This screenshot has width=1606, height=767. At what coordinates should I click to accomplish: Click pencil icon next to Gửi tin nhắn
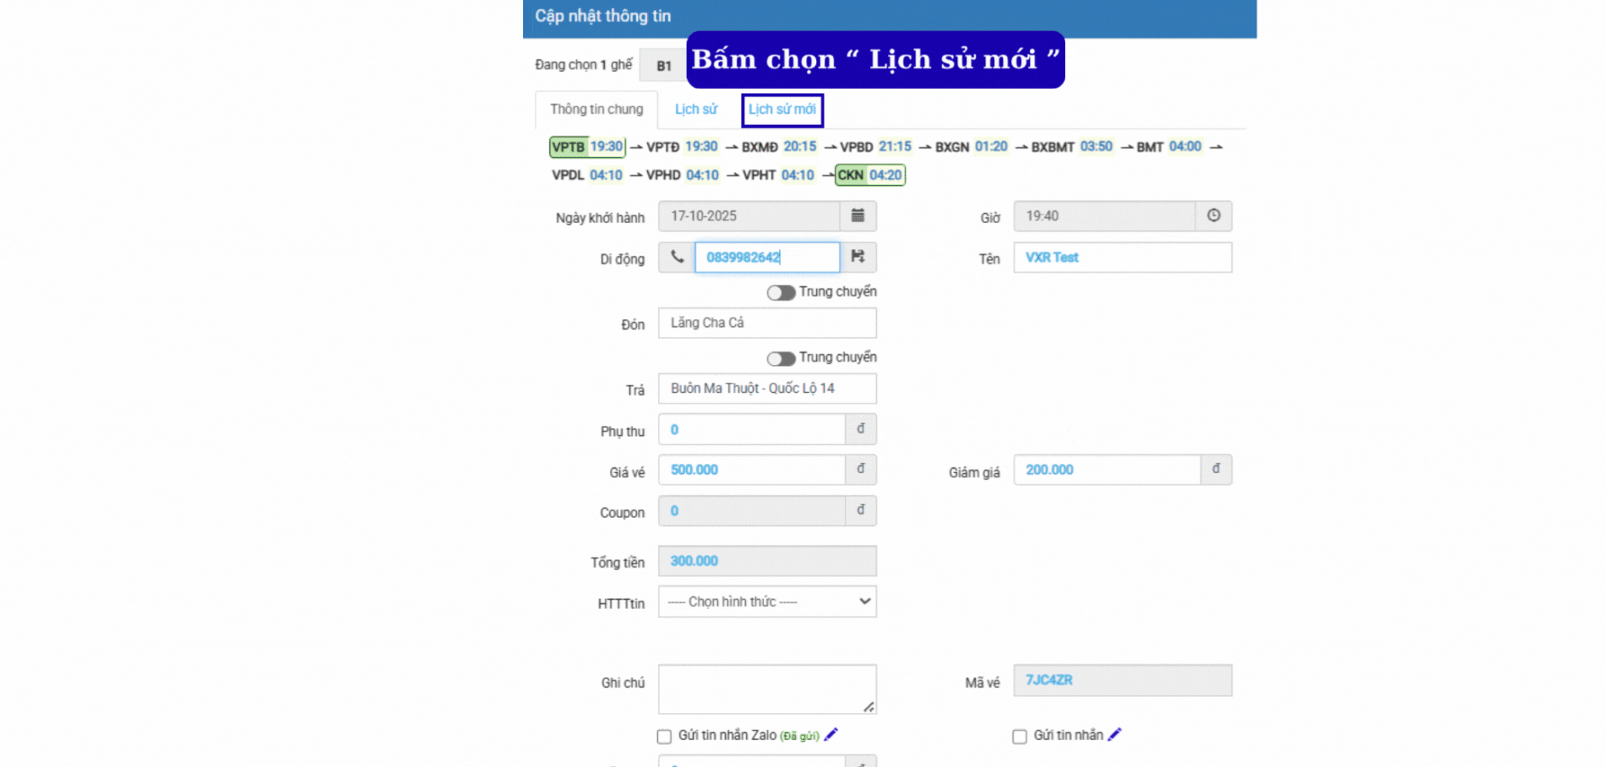point(1115,734)
